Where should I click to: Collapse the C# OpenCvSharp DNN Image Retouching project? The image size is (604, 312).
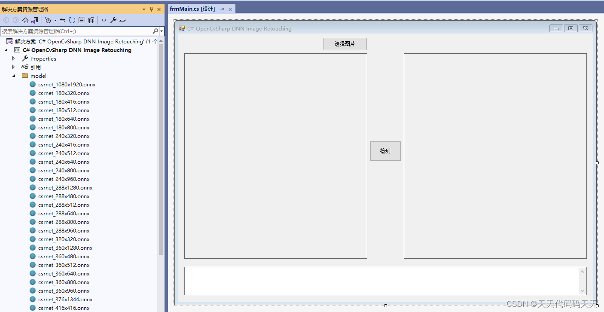pos(6,50)
